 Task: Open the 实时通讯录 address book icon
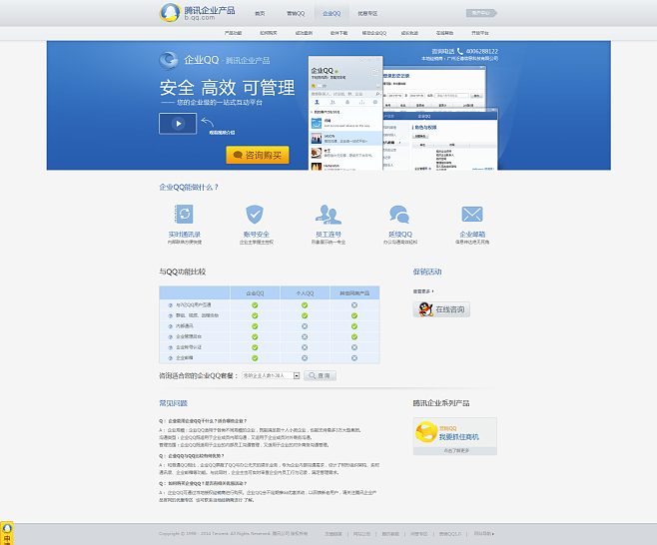tap(184, 214)
